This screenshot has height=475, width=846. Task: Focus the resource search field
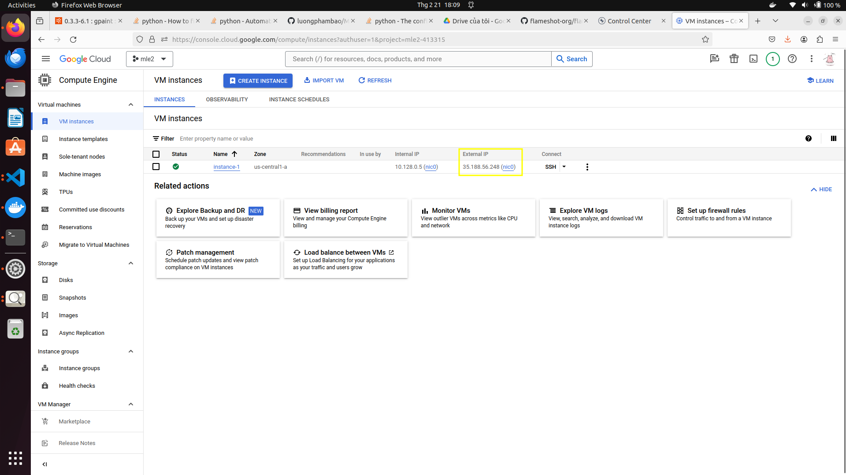[418, 59]
